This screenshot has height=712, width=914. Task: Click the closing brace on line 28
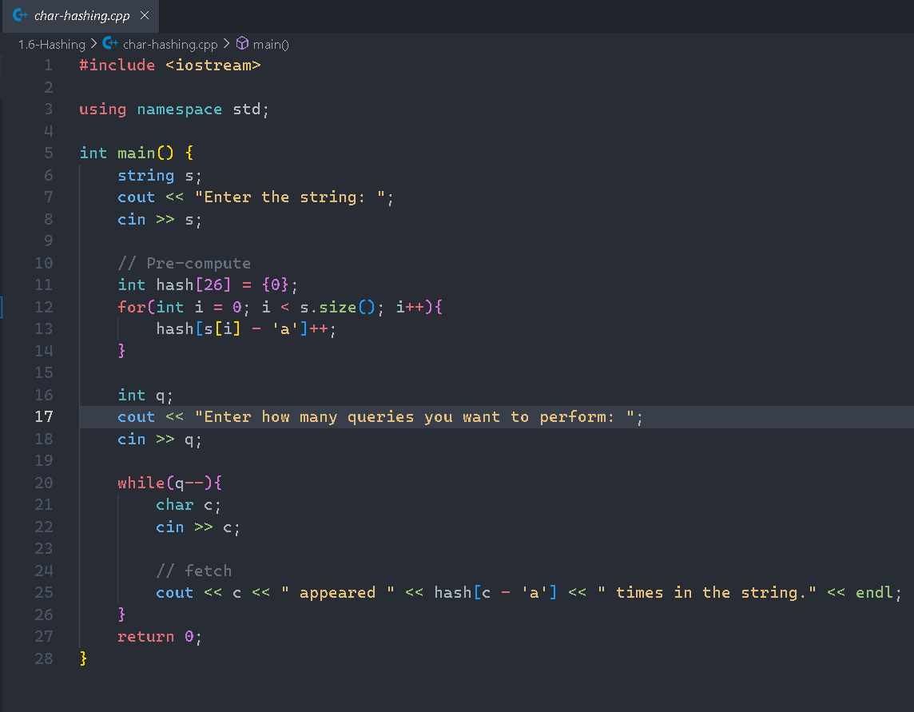click(83, 659)
